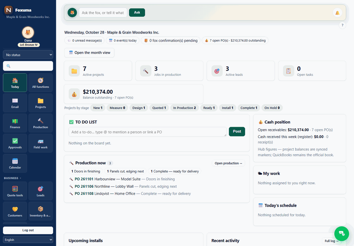
Task: Open the Calendar tile
Action: coord(15,163)
